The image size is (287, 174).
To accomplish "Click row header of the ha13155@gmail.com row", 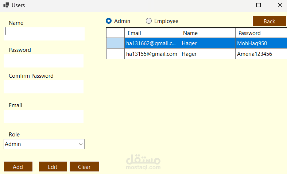I will coord(116,54).
